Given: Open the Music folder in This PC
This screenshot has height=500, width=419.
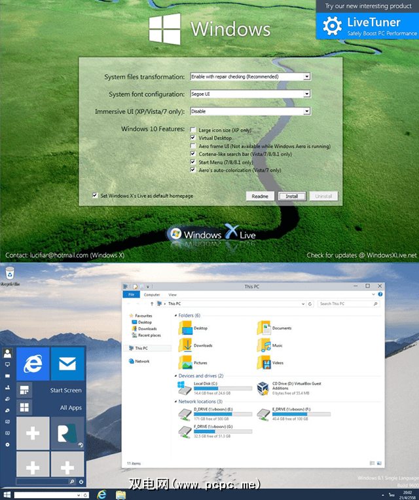Looking at the screenshot, I should 270,345.
